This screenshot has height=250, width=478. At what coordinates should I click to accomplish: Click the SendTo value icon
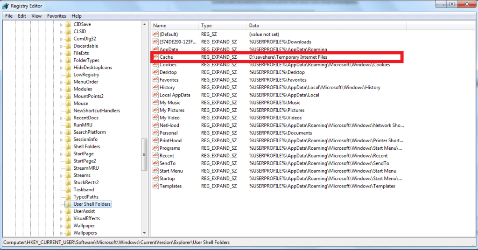[155, 163]
